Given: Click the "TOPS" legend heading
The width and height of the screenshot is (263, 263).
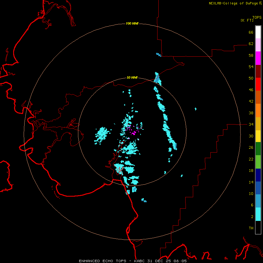Looking at the screenshot, I should [x=257, y=17].
